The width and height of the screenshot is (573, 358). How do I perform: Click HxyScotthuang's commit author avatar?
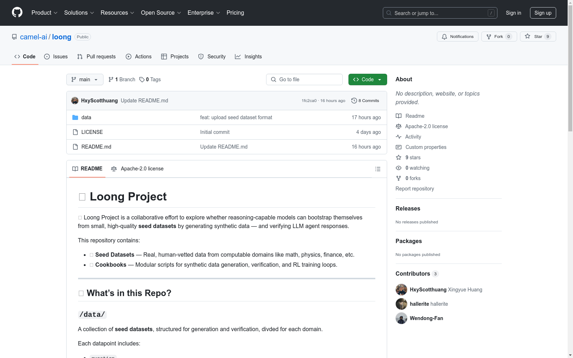coord(75,101)
